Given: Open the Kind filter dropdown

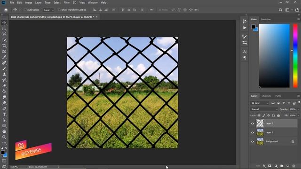Looking at the screenshot, I should tap(260, 103).
